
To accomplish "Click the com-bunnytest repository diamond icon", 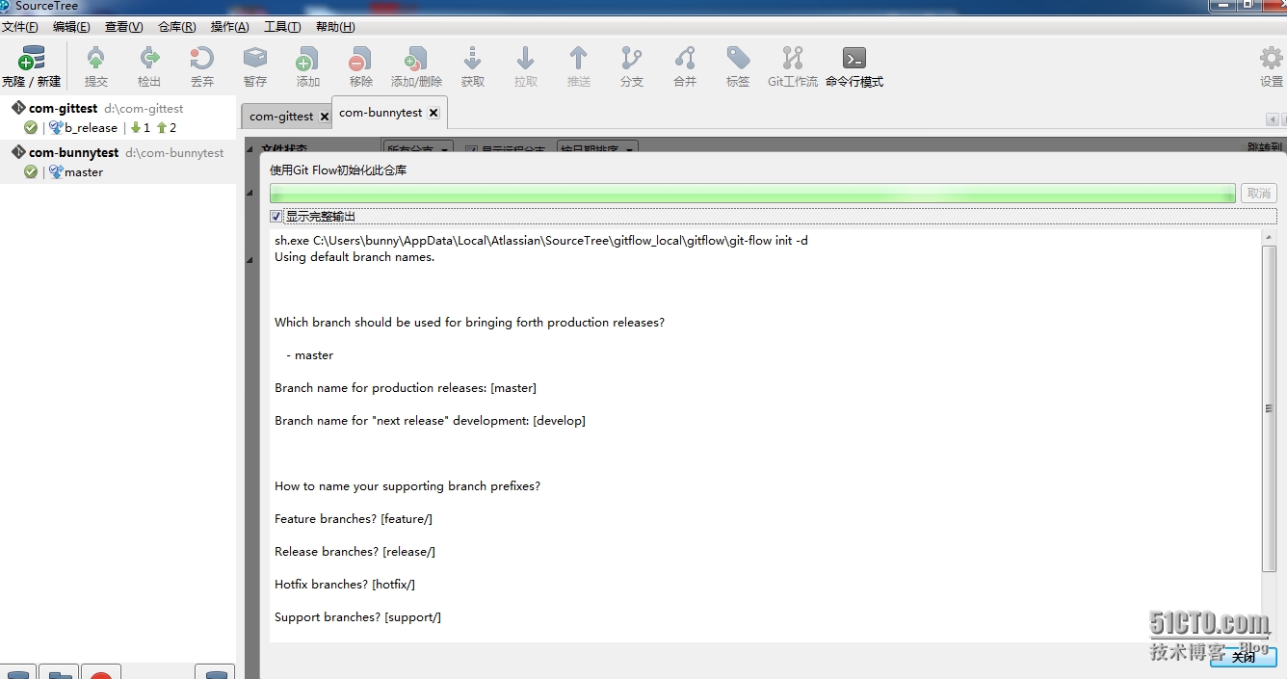I will click(18, 152).
